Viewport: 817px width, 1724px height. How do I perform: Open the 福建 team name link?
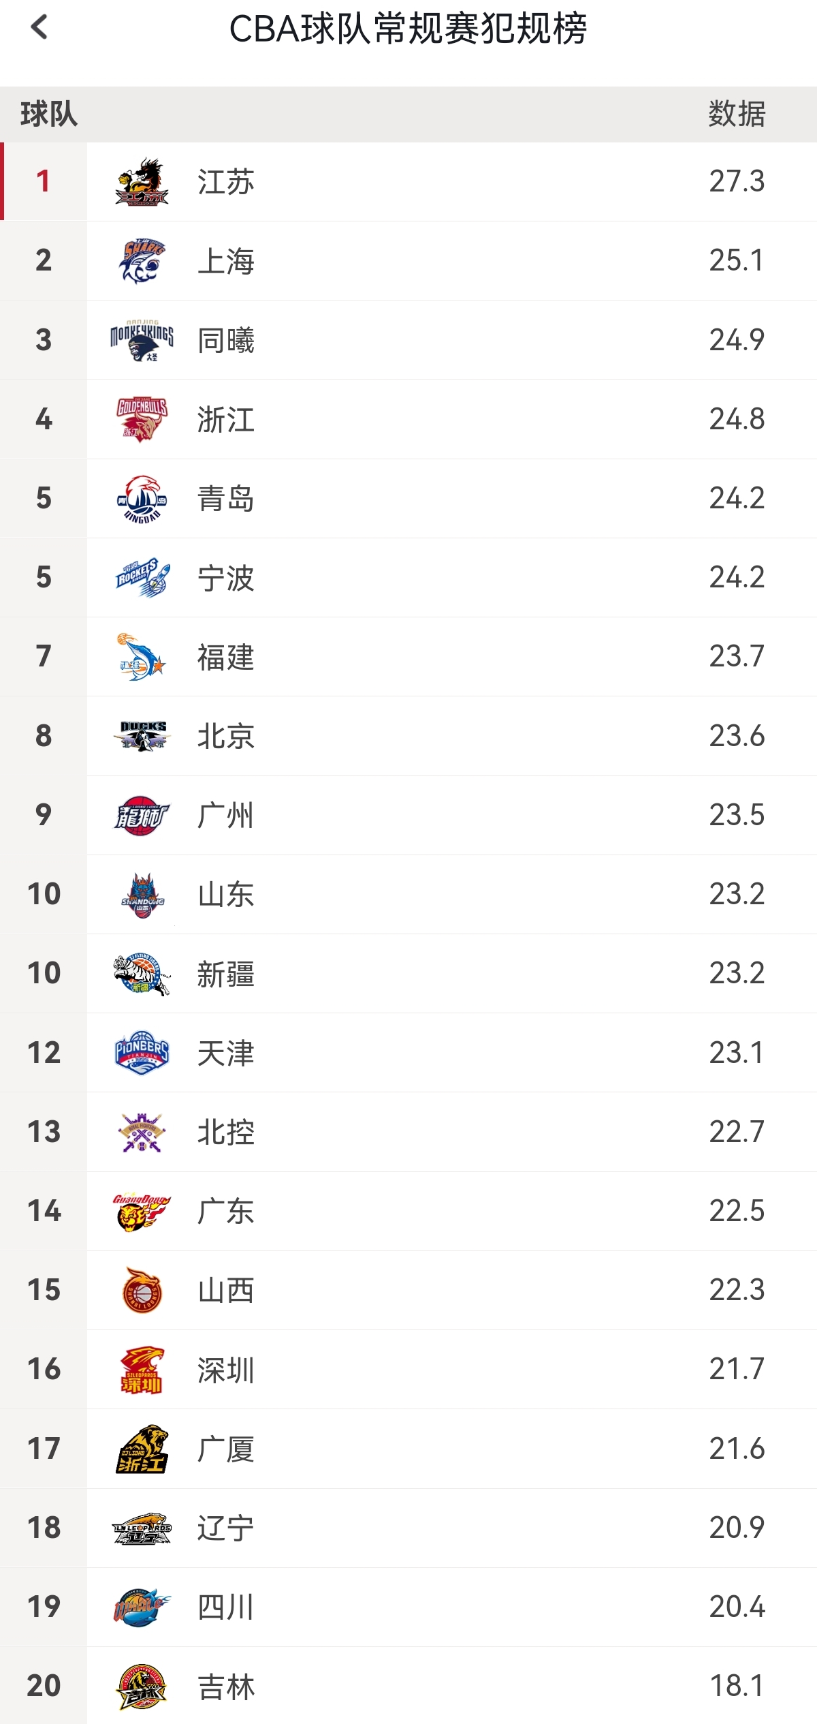coord(226,658)
